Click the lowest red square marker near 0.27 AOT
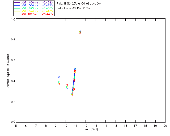The height and width of the screenshot is (136, 170). pyautogui.click(x=72, y=95)
